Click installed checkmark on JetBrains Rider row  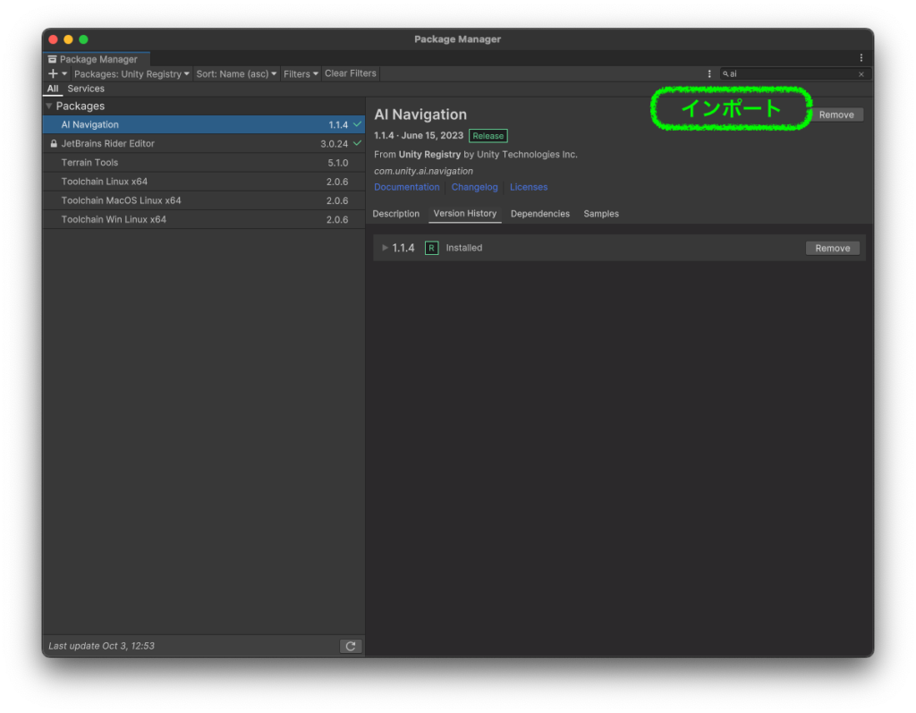(357, 143)
